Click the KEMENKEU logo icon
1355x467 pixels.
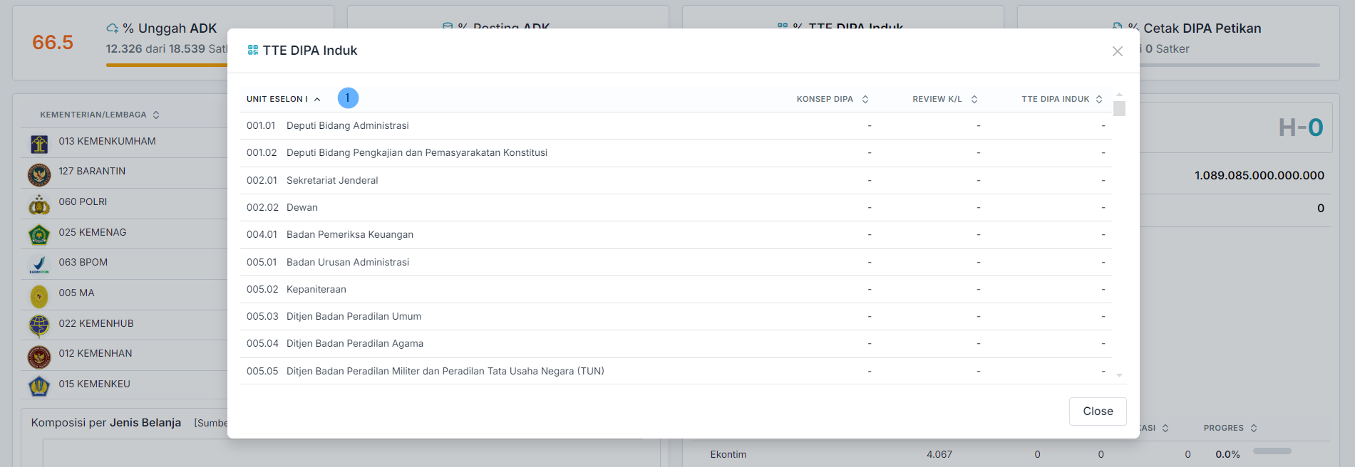click(39, 387)
